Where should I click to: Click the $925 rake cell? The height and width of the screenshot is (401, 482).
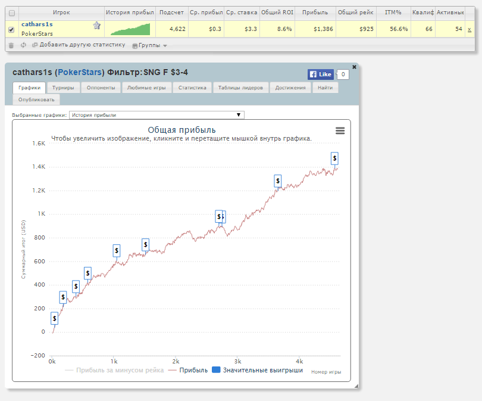(x=356, y=29)
